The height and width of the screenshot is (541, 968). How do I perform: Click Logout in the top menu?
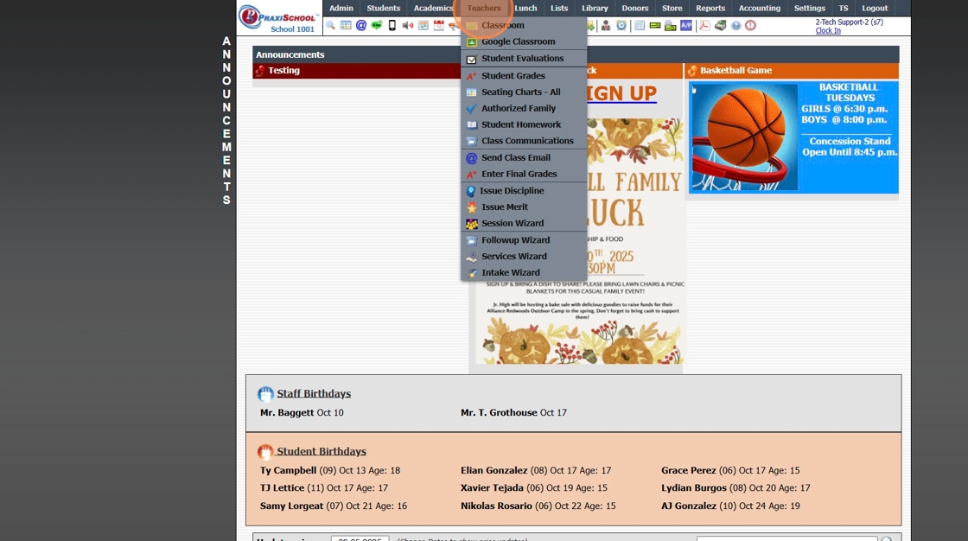click(x=875, y=8)
